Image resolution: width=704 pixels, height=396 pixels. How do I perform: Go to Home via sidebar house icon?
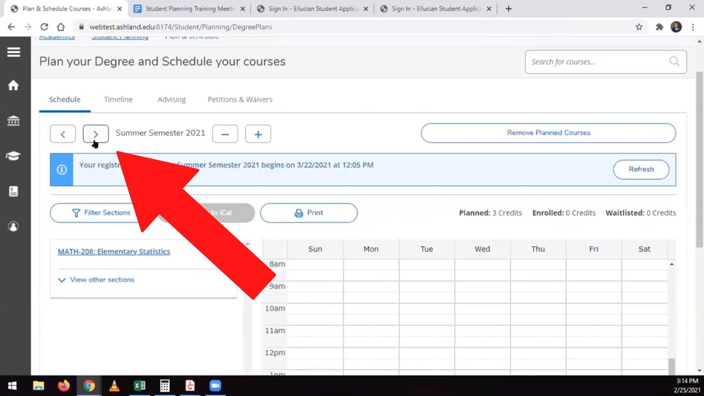(x=14, y=85)
